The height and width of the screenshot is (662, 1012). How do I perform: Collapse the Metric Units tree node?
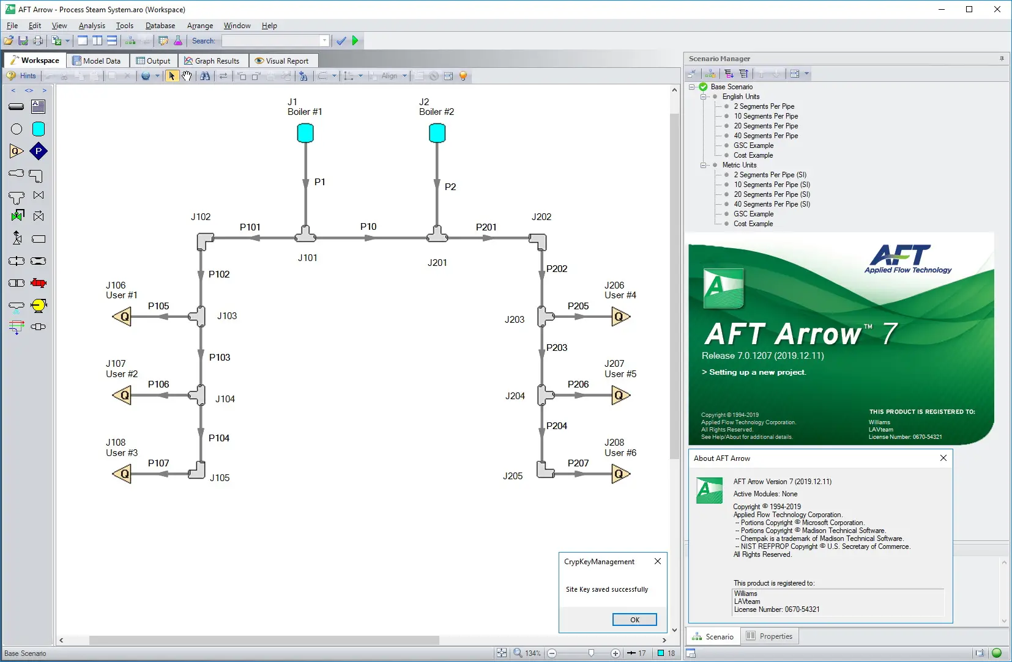click(703, 165)
